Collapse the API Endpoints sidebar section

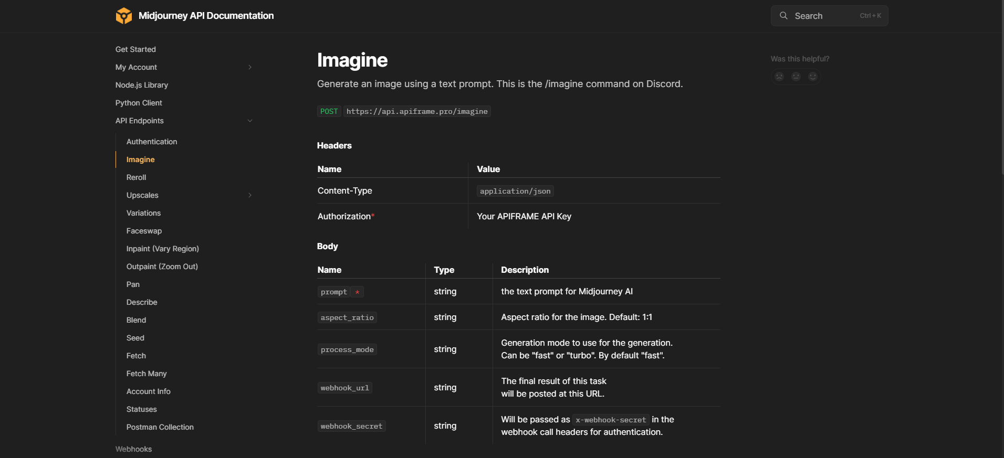coord(250,121)
